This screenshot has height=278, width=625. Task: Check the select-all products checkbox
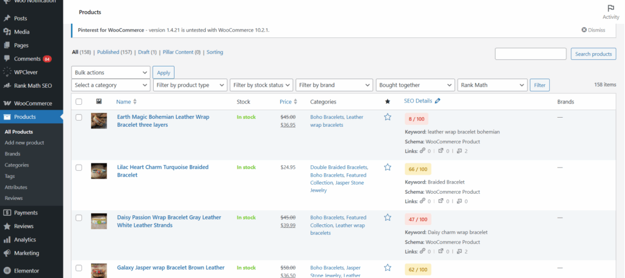(x=79, y=102)
